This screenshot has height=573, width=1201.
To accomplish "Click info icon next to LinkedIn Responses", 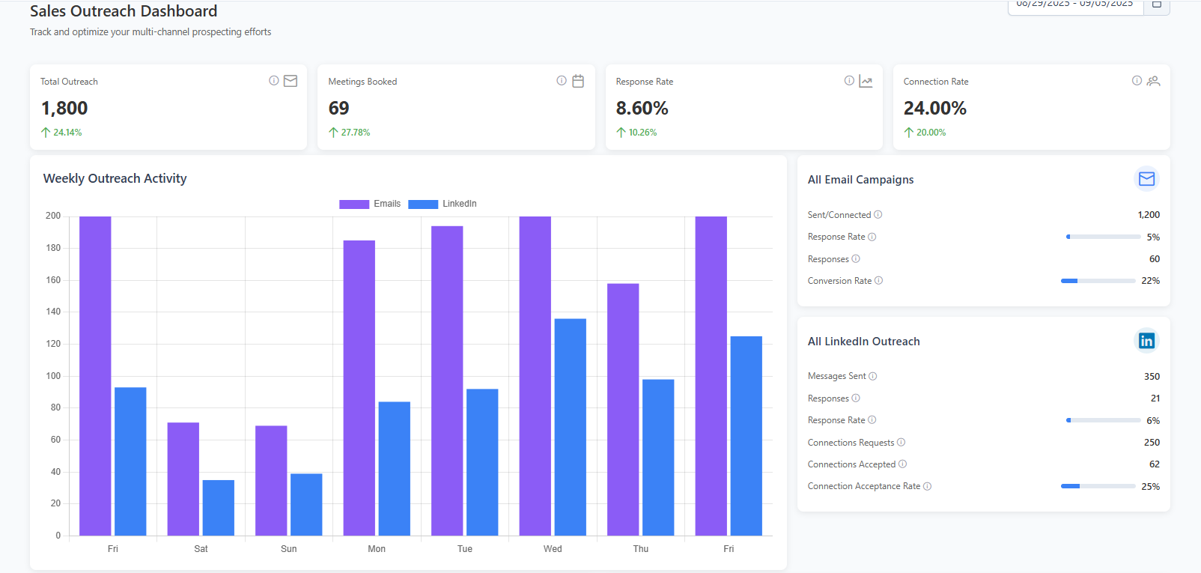I will [x=856, y=398].
